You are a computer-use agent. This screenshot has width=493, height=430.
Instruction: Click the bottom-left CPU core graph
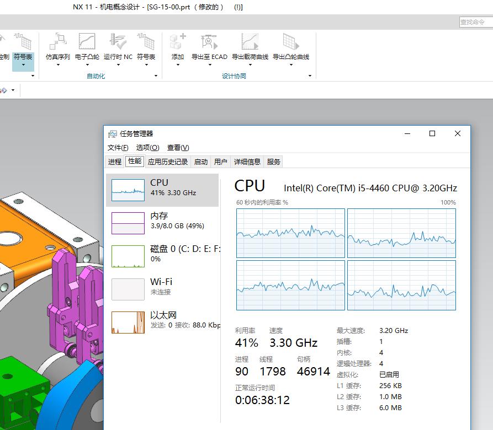tap(290, 285)
